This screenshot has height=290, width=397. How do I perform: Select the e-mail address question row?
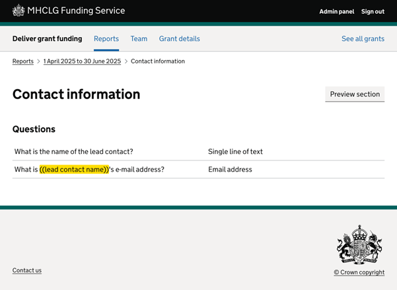[x=198, y=169]
